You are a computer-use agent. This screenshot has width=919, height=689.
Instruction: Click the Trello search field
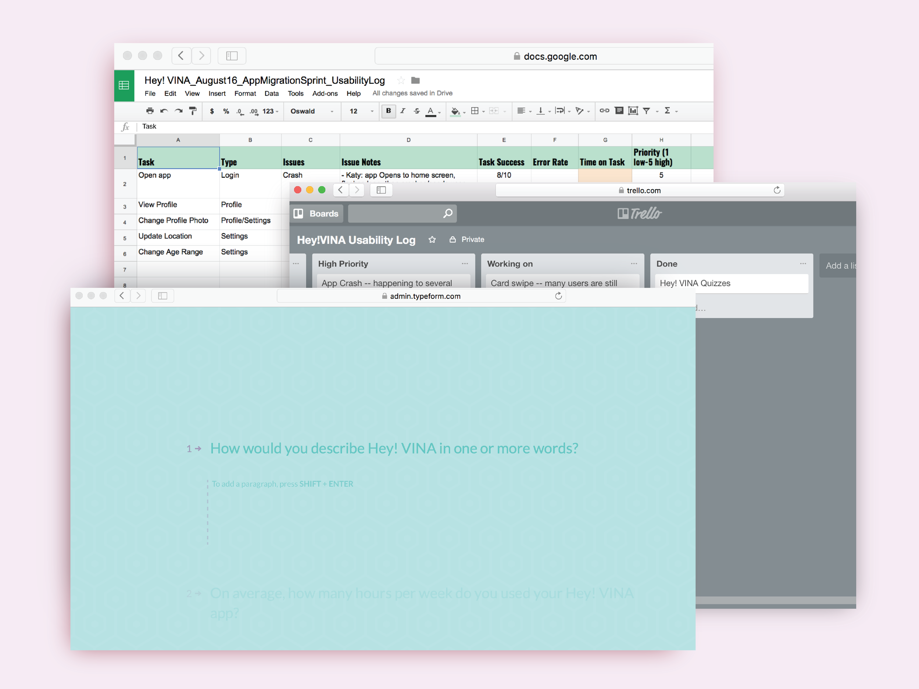(x=402, y=213)
